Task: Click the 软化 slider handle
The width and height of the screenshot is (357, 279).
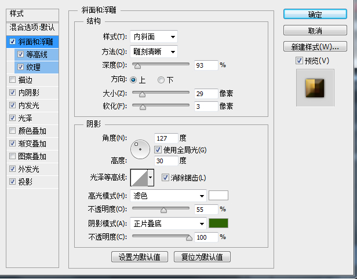Action: click(x=143, y=107)
